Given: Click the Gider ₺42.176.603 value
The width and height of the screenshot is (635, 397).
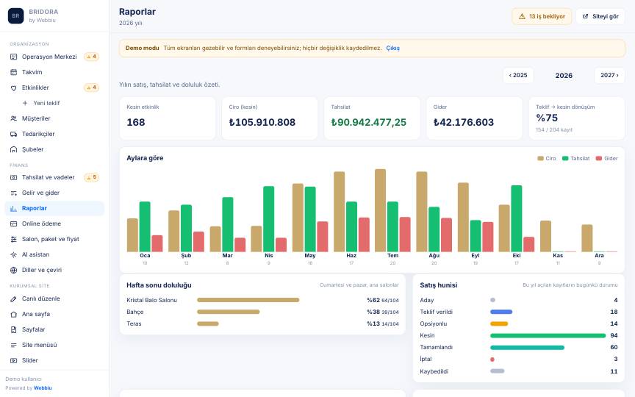Looking at the screenshot, I should coord(464,122).
